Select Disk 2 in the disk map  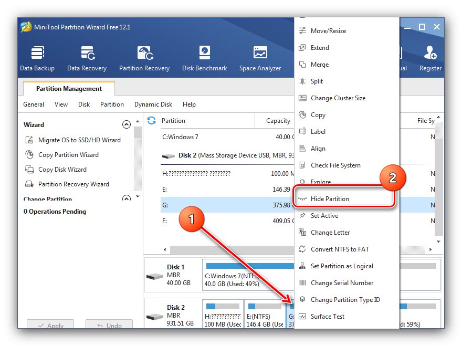click(173, 314)
